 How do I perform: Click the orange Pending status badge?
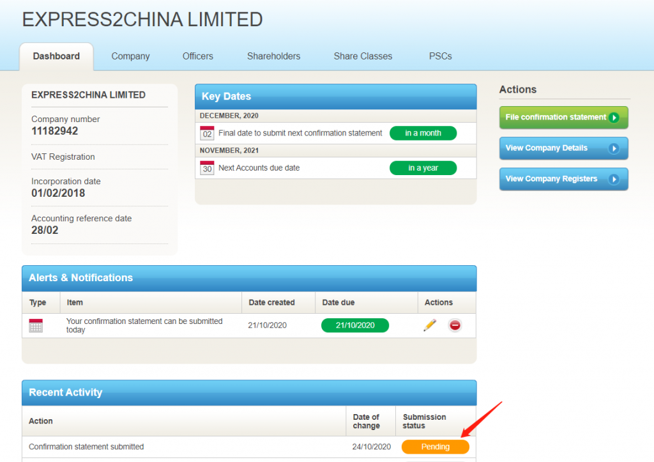(x=435, y=447)
